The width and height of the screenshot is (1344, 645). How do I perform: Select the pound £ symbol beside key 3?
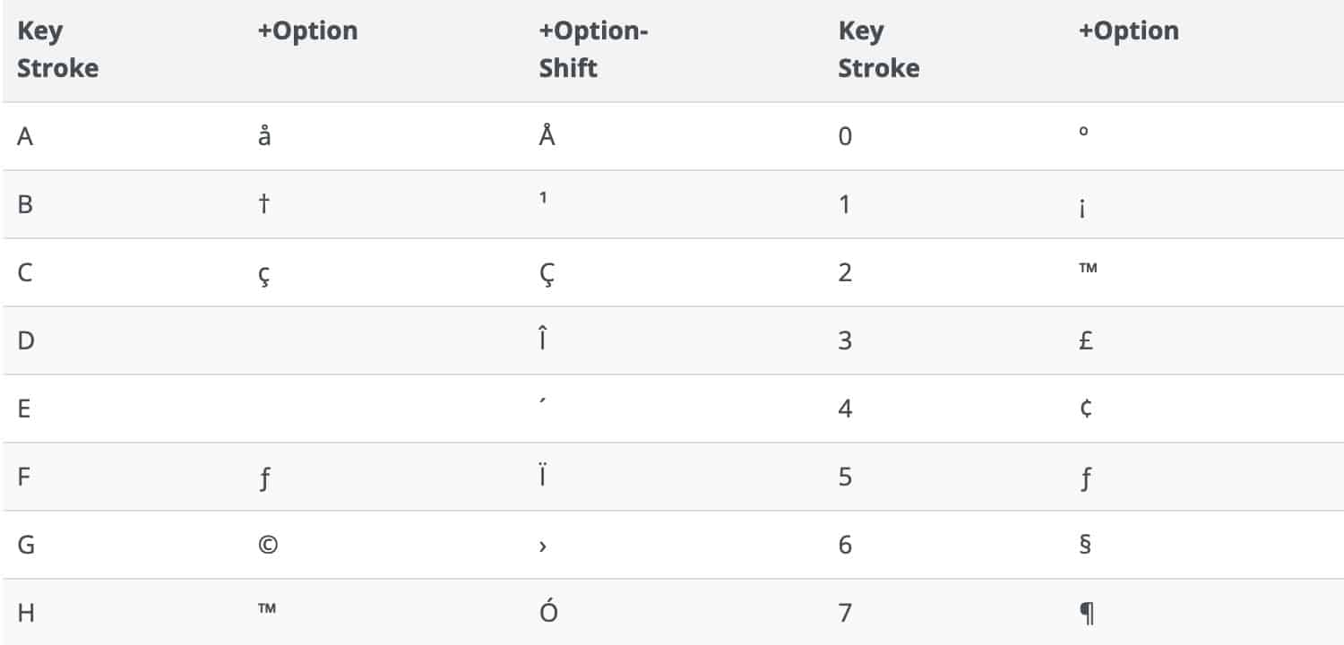click(1086, 340)
